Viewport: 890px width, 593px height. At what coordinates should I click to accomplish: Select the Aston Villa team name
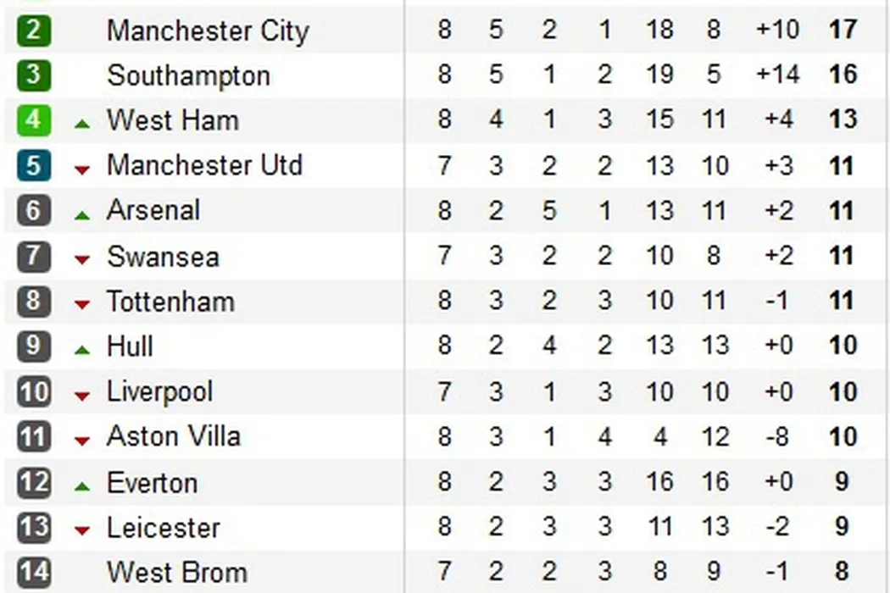pos(174,436)
